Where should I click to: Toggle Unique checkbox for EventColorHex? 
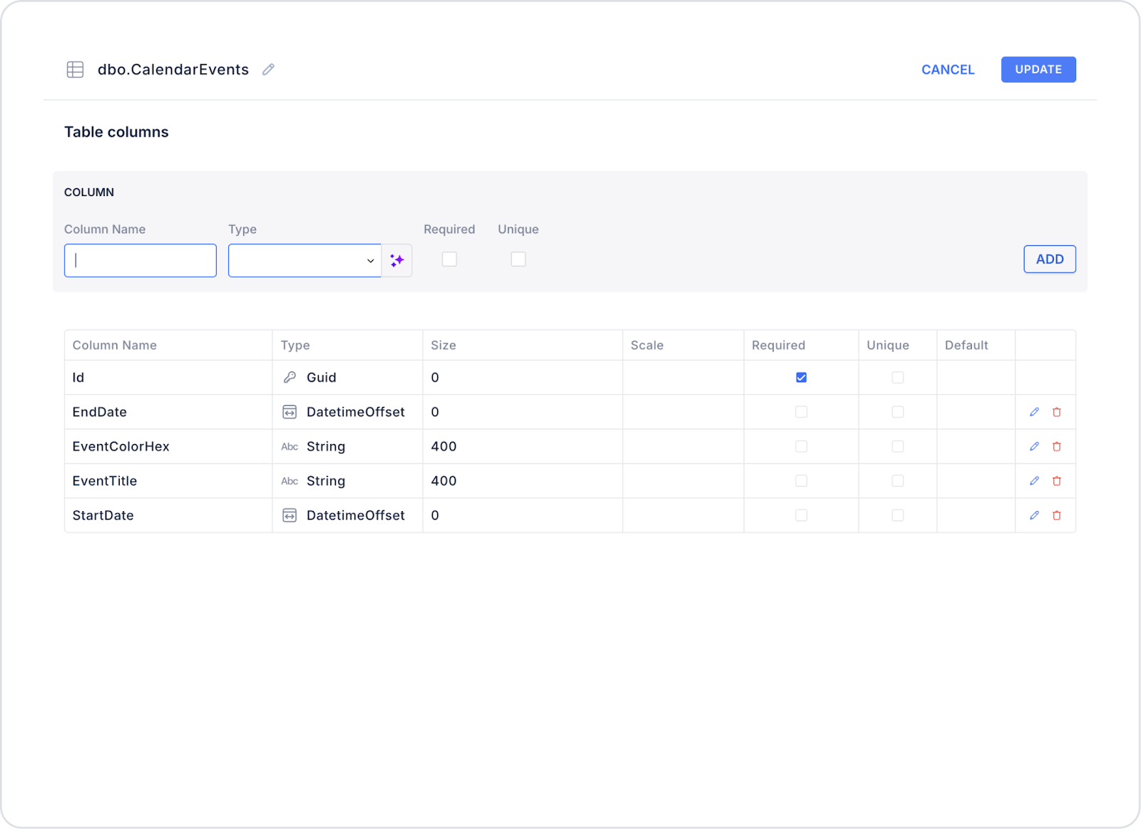tap(898, 446)
